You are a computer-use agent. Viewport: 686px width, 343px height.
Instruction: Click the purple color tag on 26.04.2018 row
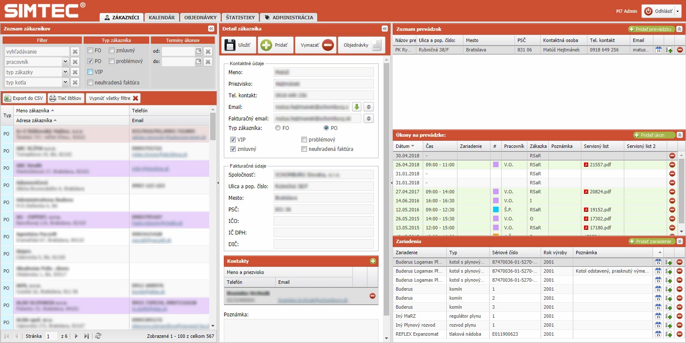pos(496,165)
